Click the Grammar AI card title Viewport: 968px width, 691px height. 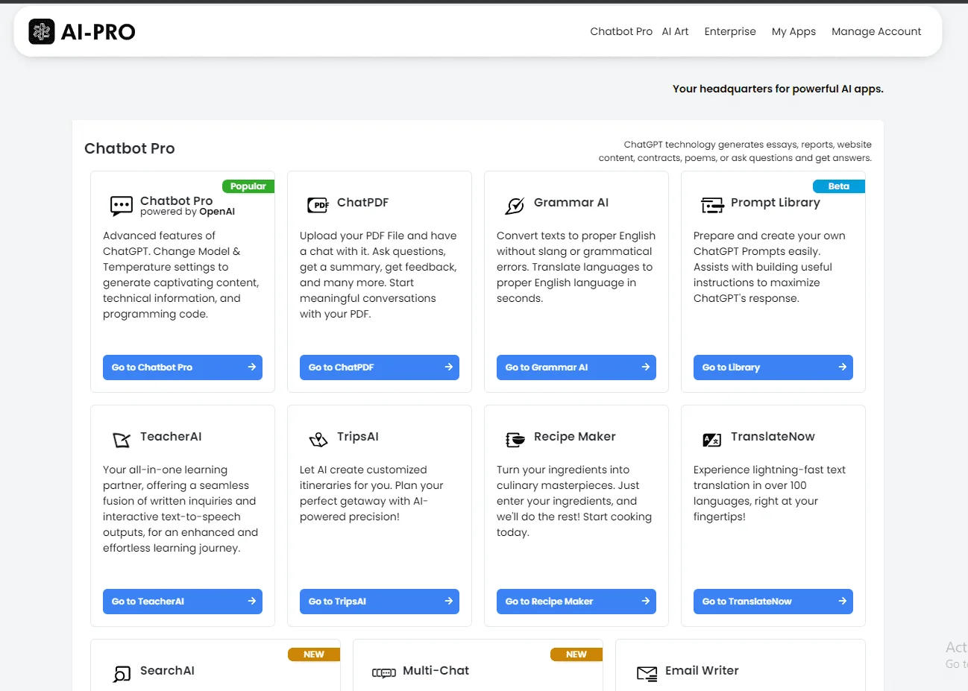[571, 203]
